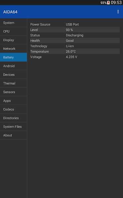
Task: Go to the Network section
Action: 13,48
